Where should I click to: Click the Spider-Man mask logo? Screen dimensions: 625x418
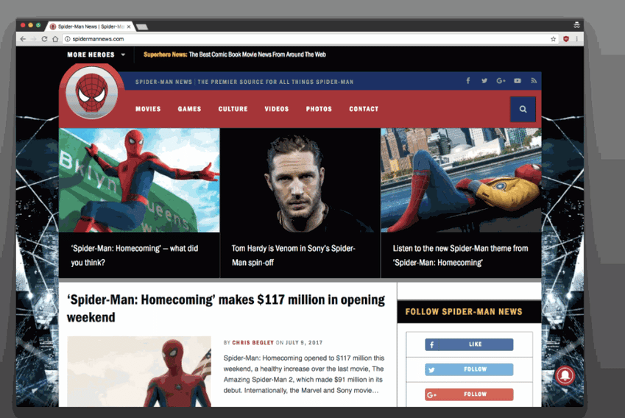(x=92, y=93)
